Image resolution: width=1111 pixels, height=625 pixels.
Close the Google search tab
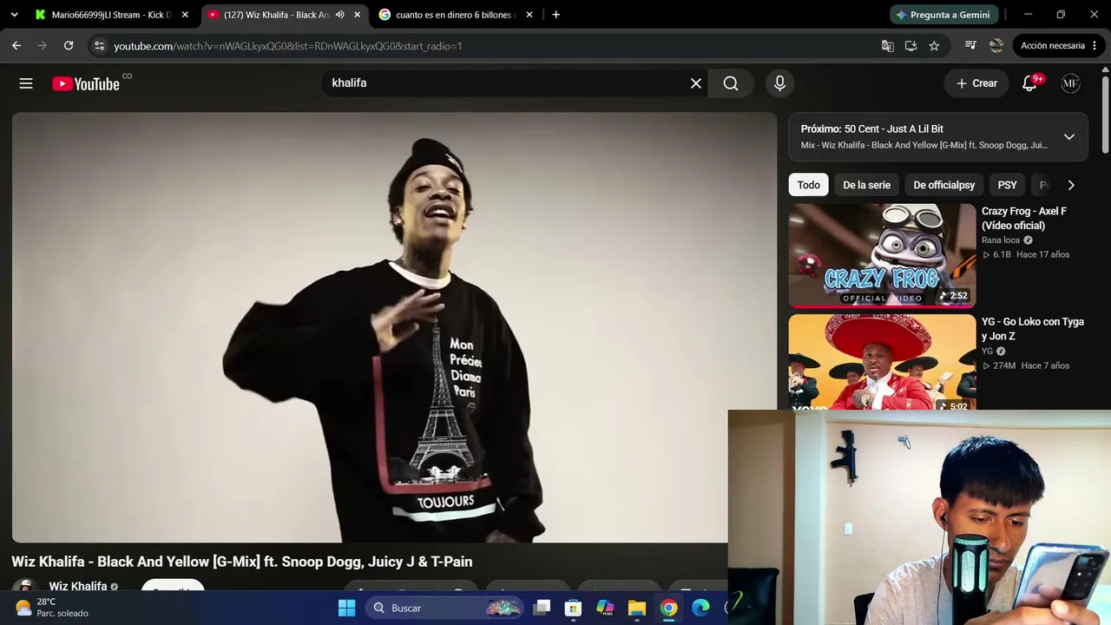coord(529,15)
